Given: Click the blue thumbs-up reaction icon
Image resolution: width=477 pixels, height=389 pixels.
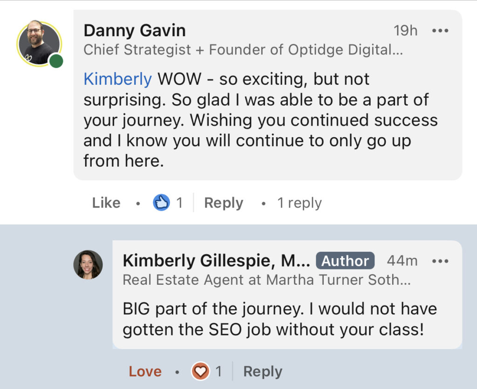Looking at the screenshot, I should pyautogui.click(x=161, y=202).
